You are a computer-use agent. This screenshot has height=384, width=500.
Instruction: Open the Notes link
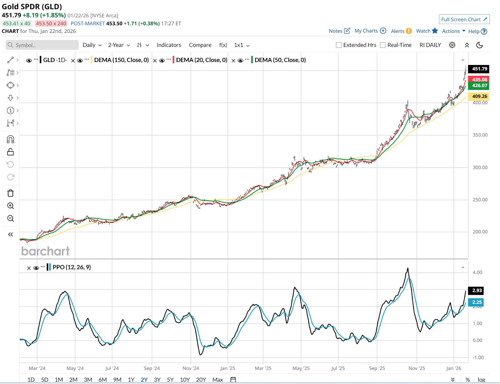tap(339, 31)
